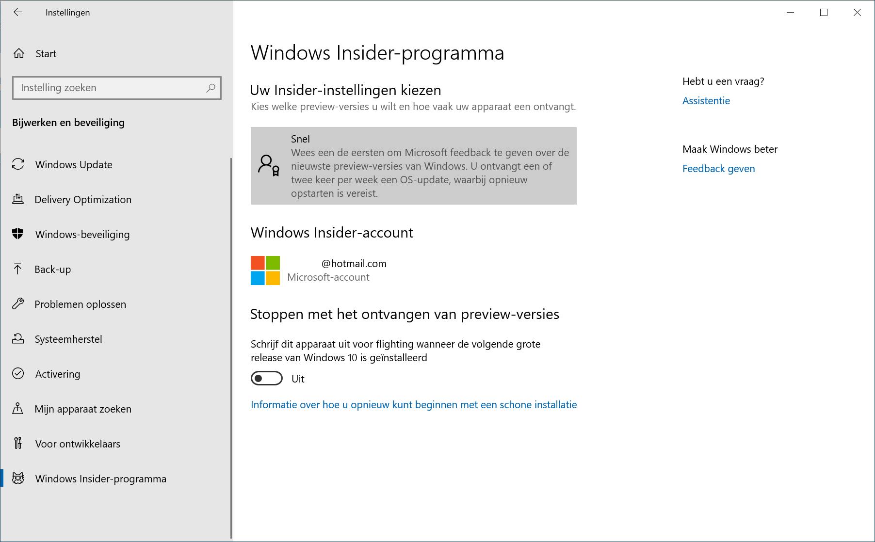Open the Assistentie help link
Image resolution: width=875 pixels, height=542 pixels.
coord(706,101)
